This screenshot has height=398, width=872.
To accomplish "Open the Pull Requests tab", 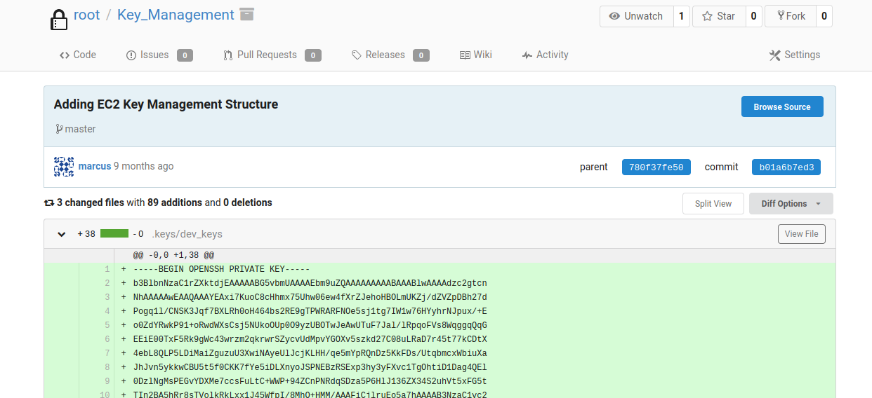I will coord(260,55).
